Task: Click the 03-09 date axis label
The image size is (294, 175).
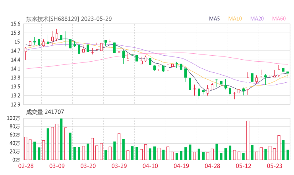Action: (x=57, y=166)
